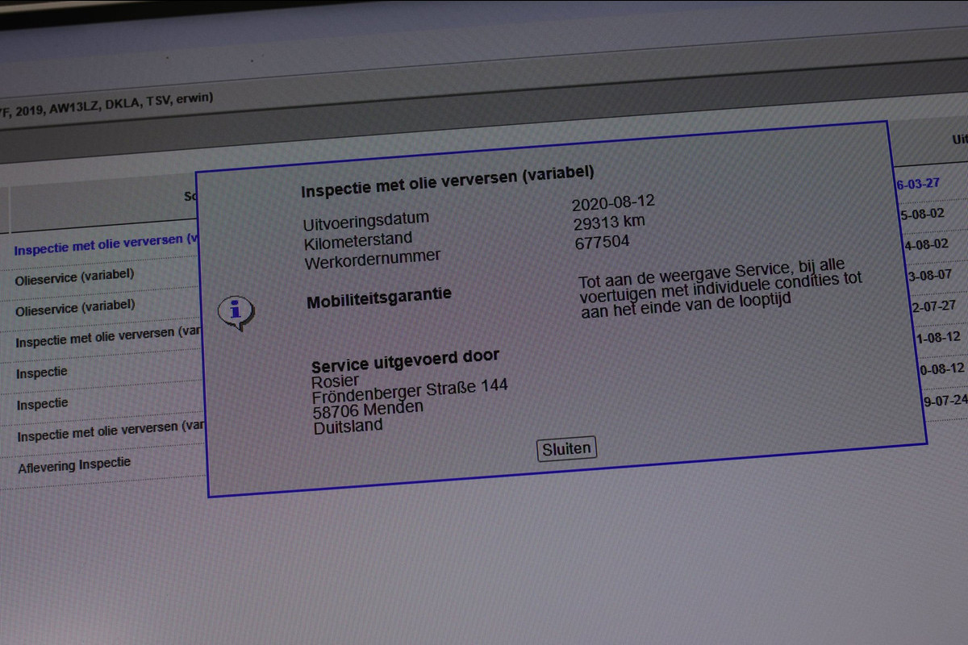Click the work order number 677504
Viewport: 968px width, 645px height.
[602, 242]
